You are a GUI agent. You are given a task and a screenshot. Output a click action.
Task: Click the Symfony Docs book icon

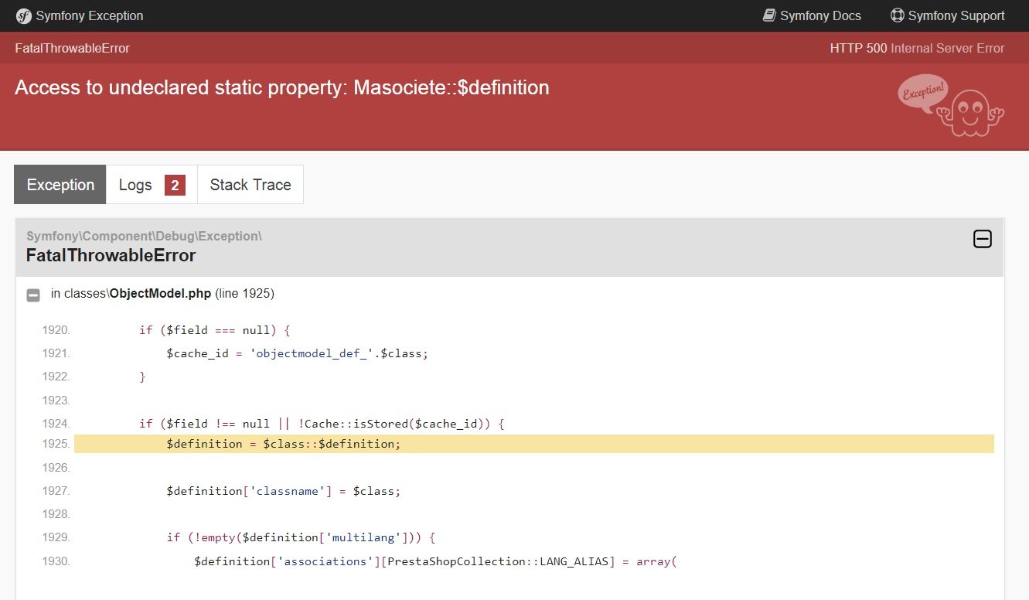[768, 15]
